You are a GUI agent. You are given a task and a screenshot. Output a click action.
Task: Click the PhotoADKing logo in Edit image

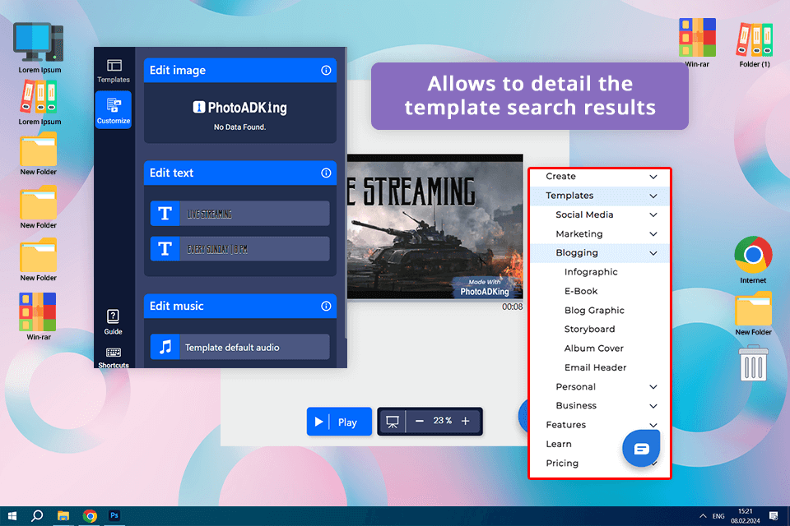click(239, 107)
